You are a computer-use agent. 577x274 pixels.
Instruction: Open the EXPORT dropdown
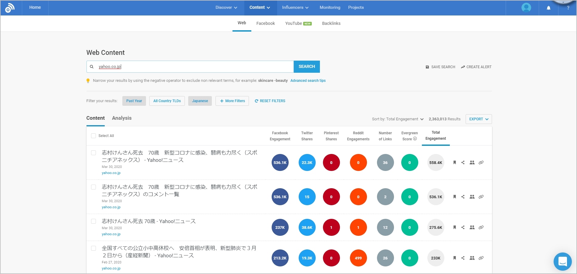point(479,119)
